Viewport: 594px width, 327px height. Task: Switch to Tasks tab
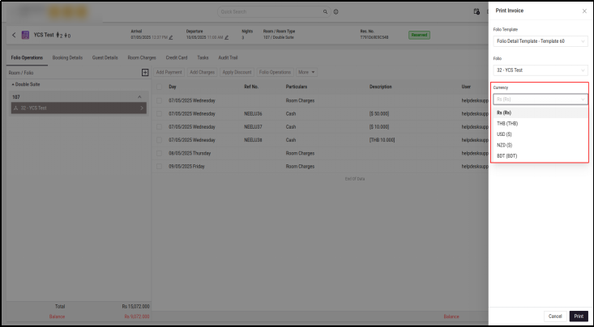203,58
